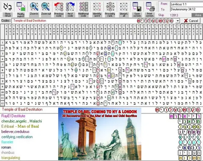Click the Show nikud toolbar icon
The height and width of the screenshot is (161, 203).
tap(8, 7)
